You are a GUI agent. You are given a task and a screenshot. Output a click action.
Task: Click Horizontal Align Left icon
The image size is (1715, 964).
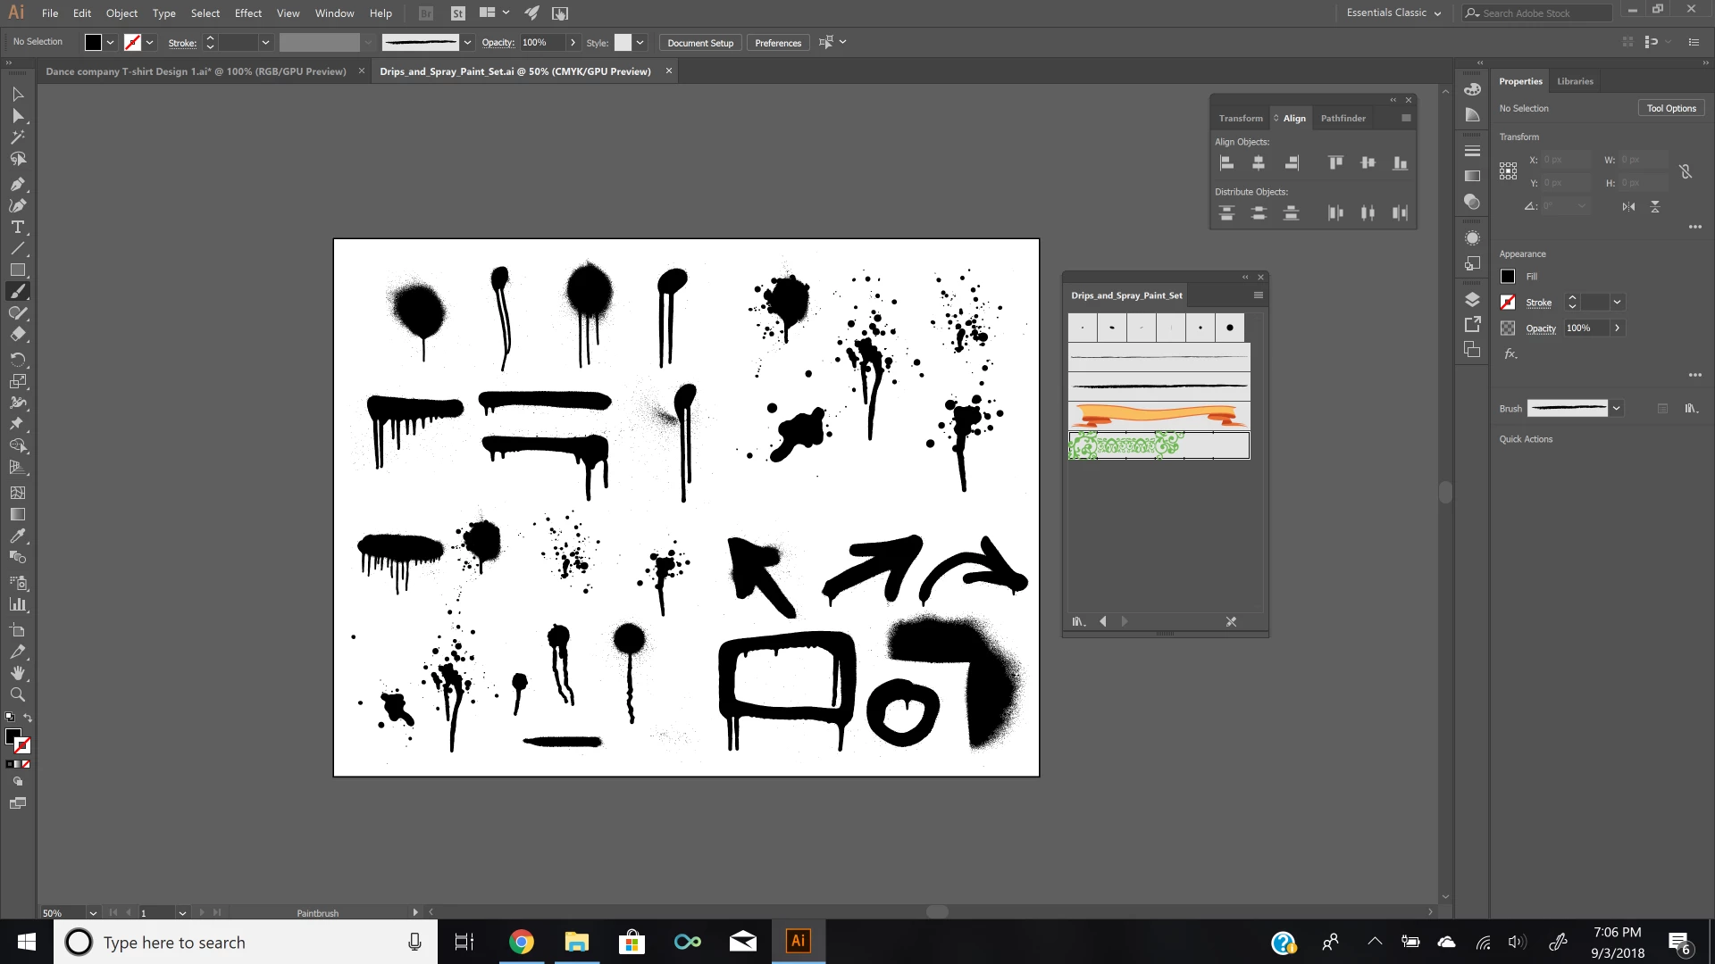click(1226, 162)
